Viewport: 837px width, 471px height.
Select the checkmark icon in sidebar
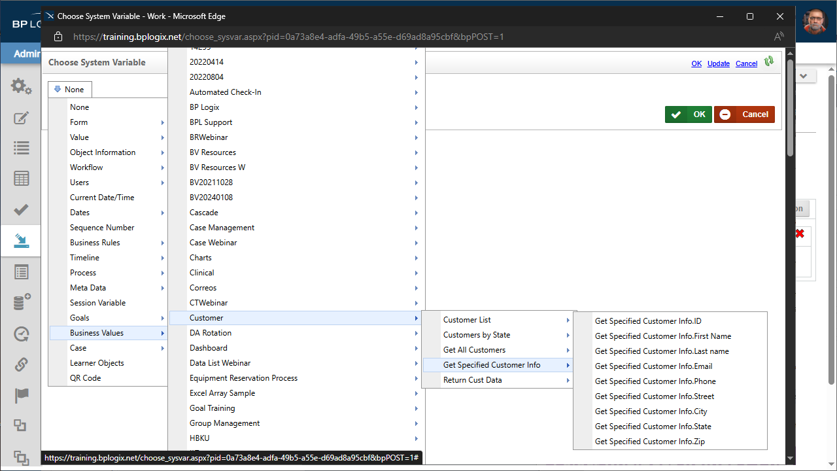(x=21, y=210)
